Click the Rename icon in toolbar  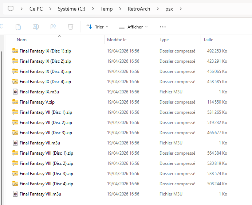click(36, 27)
